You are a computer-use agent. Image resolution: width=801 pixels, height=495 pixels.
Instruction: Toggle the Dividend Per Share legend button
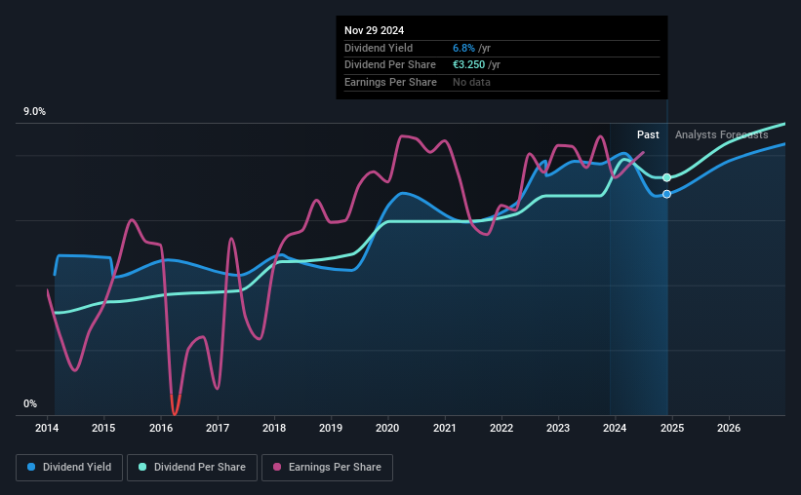(x=192, y=468)
